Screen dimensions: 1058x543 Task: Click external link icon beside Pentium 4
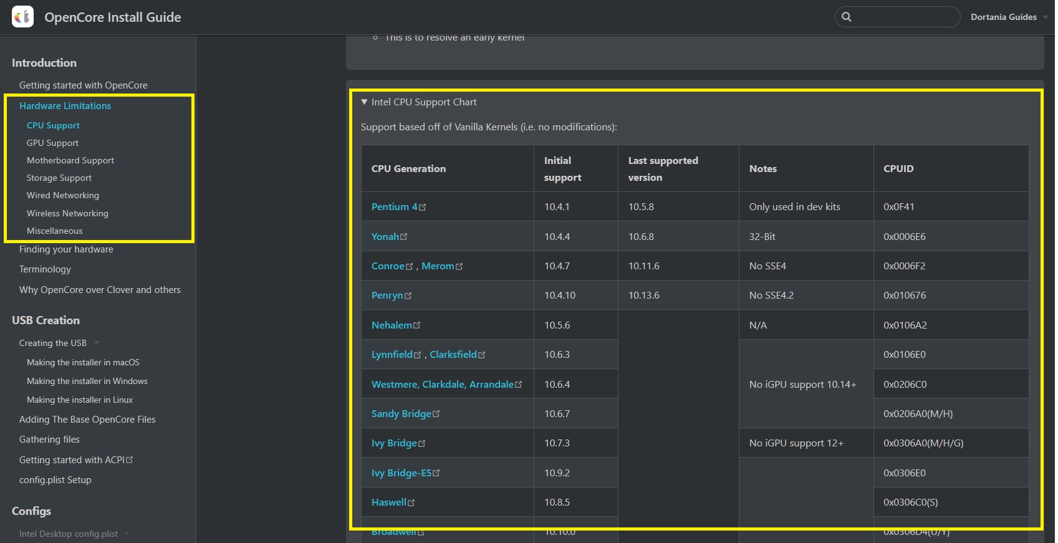pos(422,207)
